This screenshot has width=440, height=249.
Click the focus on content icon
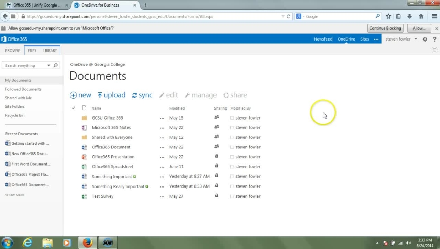pos(434,50)
